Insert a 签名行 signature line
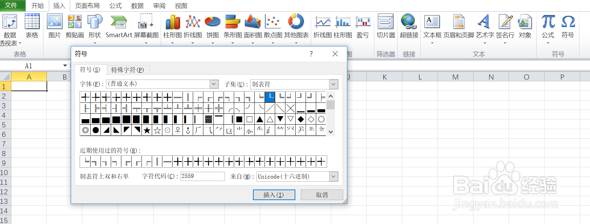The height and width of the screenshot is (224, 590). coord(505,29)
